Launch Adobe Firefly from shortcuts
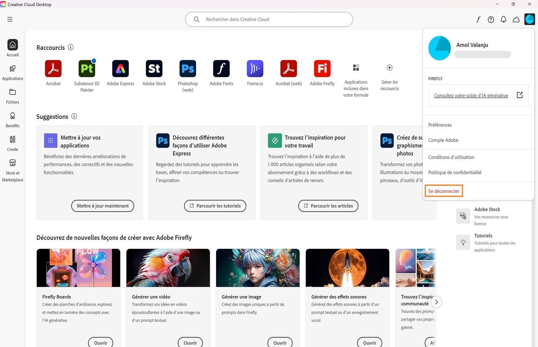The height and width of the screenshot is (347, 538). click(322, 69)
